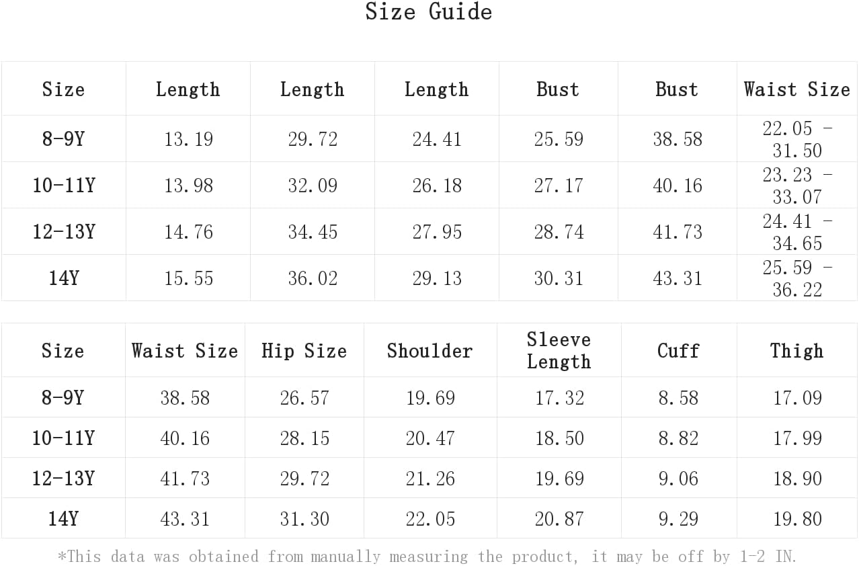The width and height of the screenshot is (859, 566).
Task: Click the 22.05 - 31.50 waist range
Action: (797, 139)
